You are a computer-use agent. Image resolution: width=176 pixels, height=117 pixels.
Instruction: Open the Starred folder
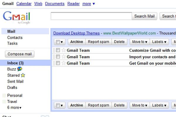click(13, 75)
